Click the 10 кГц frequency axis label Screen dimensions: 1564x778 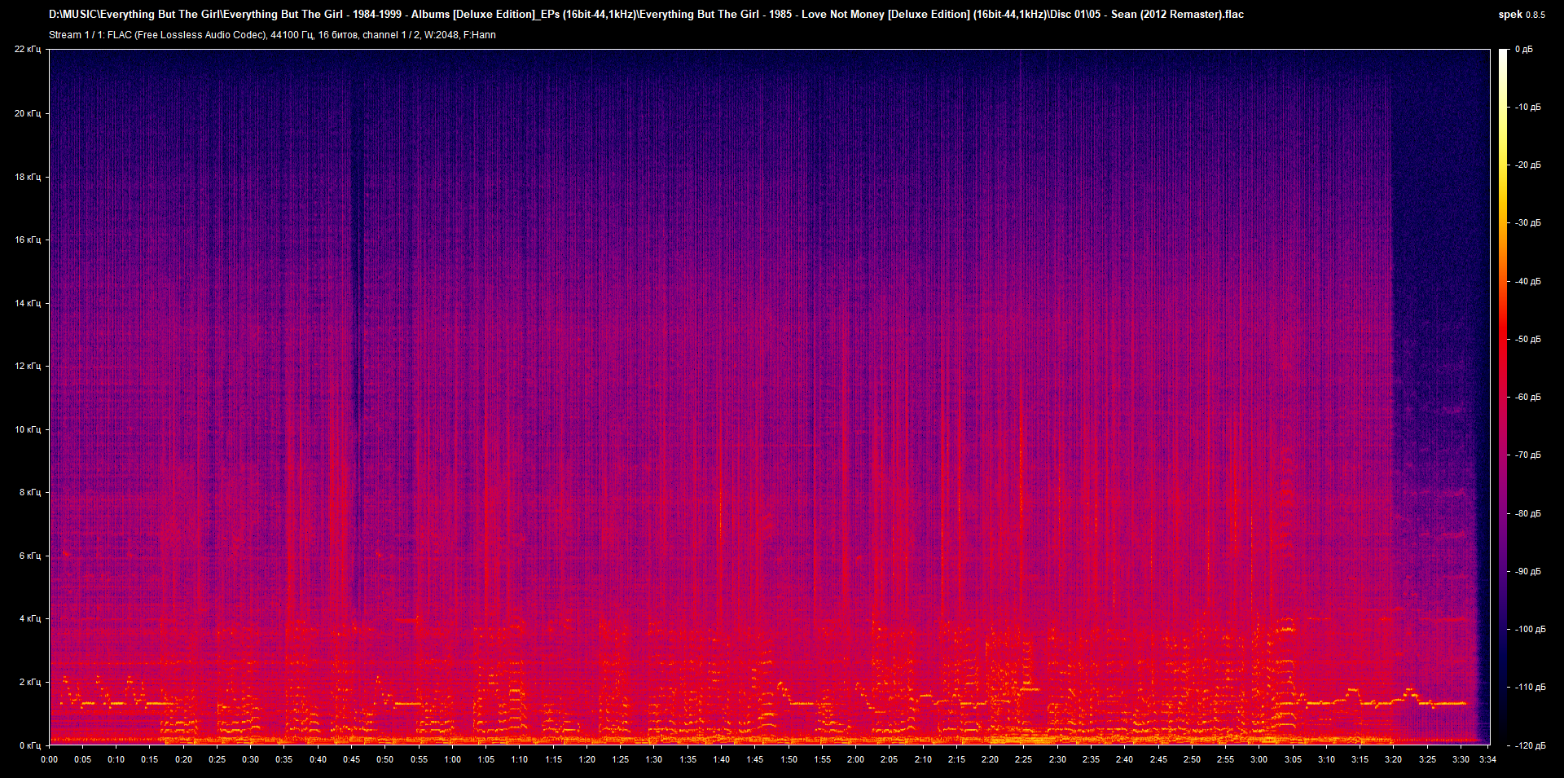click(28, 429)
